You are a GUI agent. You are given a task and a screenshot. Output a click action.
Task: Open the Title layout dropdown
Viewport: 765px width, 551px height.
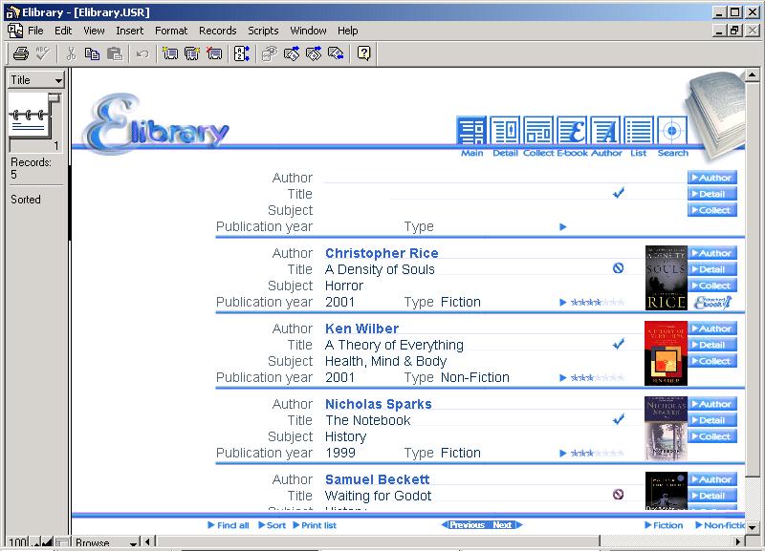[x=35, y=80]
